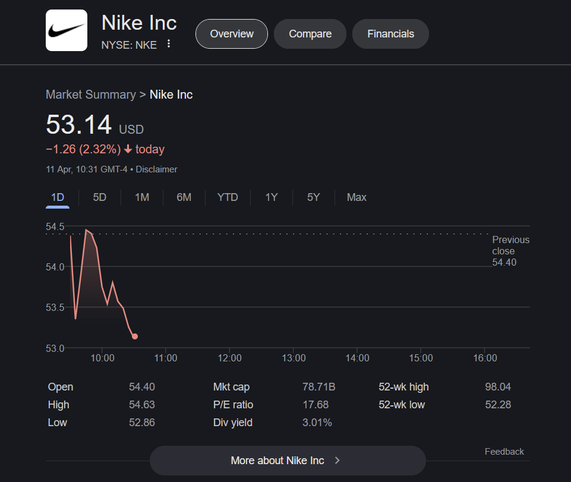Image resolution: width=571 pixels, height=482 pixels.
Task: Click the Low value 52.86
Action: [141, 423]
